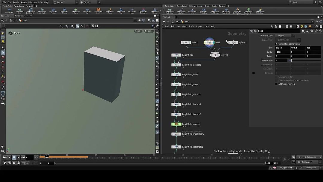Select the HeightField Mask Expand tool

click(215, 11)
